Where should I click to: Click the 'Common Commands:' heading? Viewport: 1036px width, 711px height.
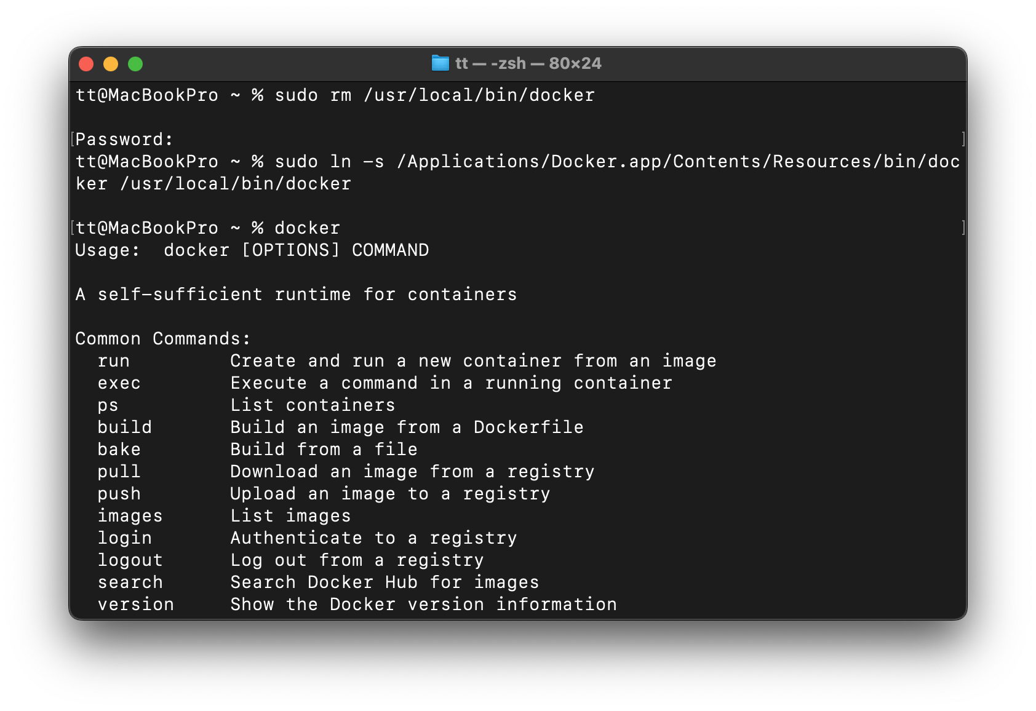(163, 339)
